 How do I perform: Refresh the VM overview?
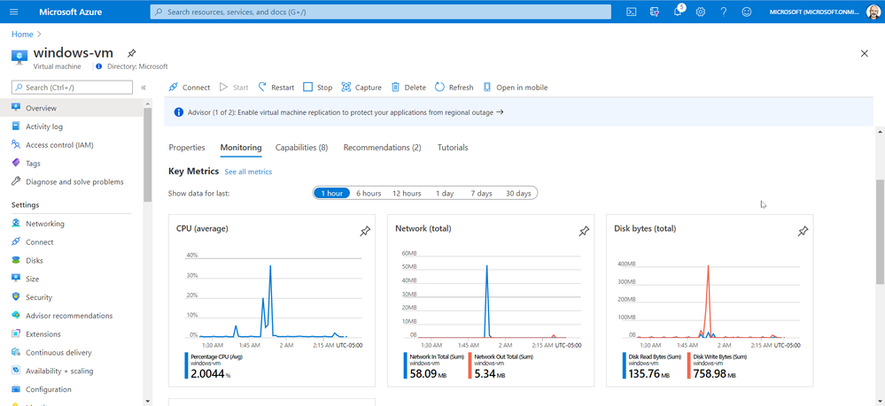tap(454, 88)
